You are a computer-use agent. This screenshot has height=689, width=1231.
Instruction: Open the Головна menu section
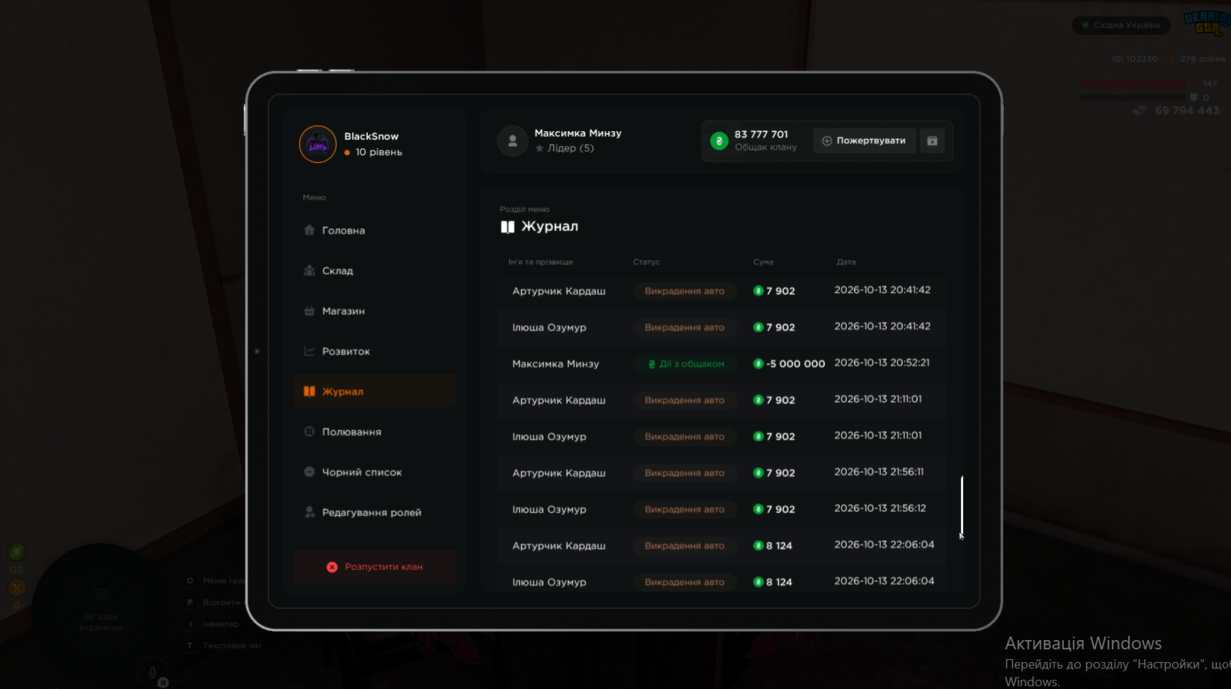click(374, 230)
